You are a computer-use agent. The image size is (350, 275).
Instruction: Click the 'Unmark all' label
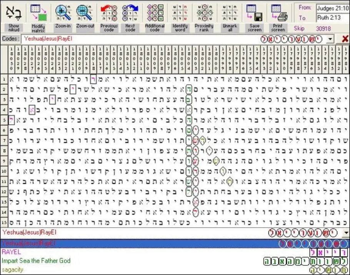tap(230, 28)
